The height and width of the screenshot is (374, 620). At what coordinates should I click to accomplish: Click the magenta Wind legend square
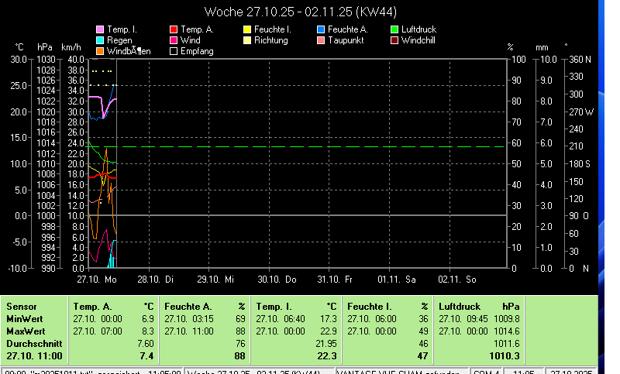point(174,40)
